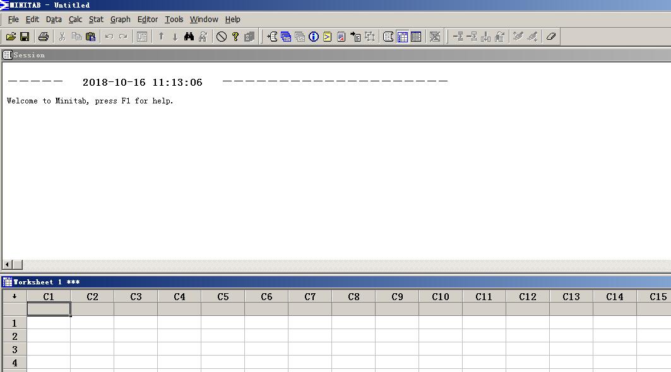Click the Redo arrow icon
The height and width of the screenshot is (372, 671).
(123, 37)
